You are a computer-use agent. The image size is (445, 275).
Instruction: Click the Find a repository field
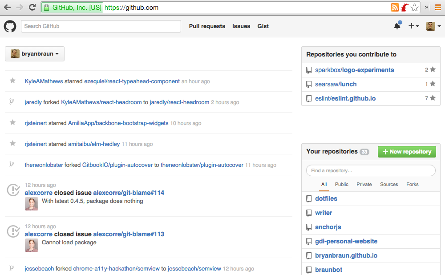(x=371, y=170)
